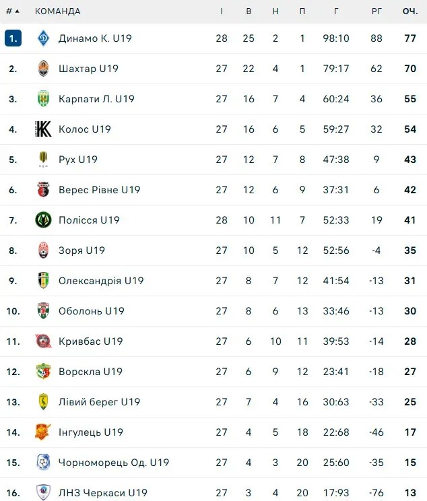Click the Колос U19 club logo
Image resolution: width=427 pixels, height=501 pixels.
44,129
